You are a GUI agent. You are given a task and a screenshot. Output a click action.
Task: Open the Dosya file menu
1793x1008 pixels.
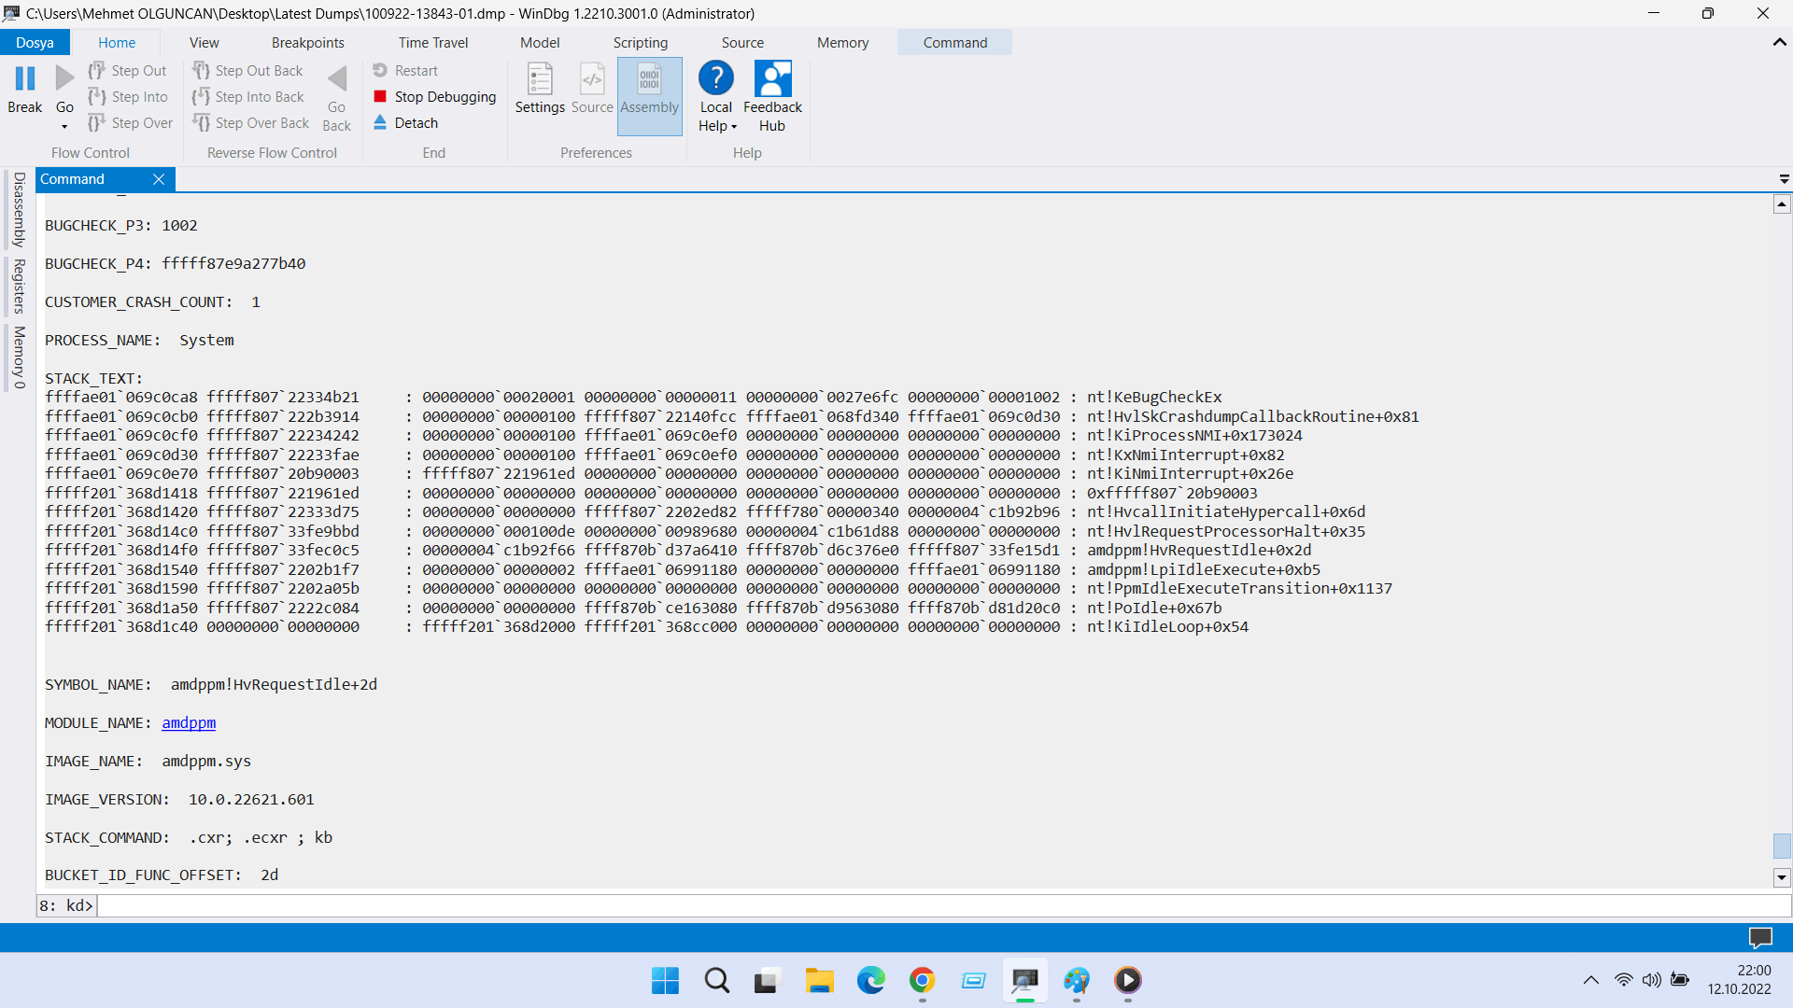pyautogui.click(x=35, y=42)
